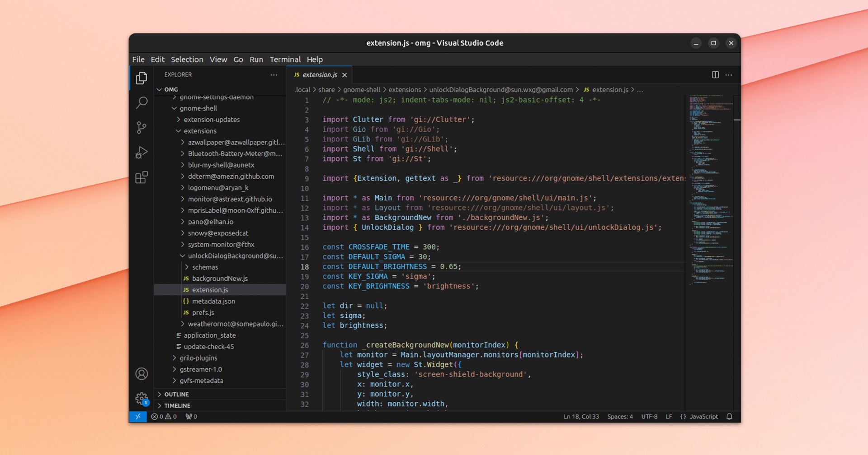Show errors and warnings count in status bar

coord(164,417)
